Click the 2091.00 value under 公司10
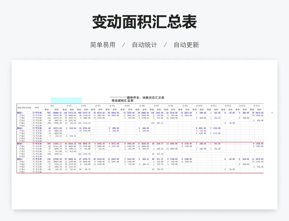This screenshot has height=221, width=289. (x=202, y=128)
